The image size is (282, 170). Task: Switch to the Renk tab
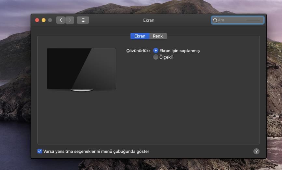coord(158,36)
